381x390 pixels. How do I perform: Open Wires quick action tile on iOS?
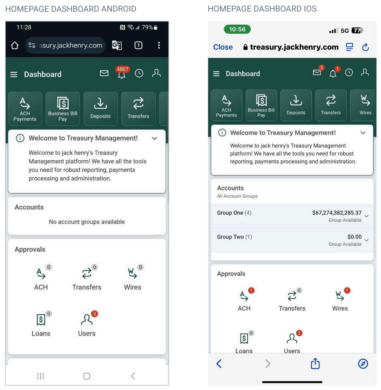[363, 105]
